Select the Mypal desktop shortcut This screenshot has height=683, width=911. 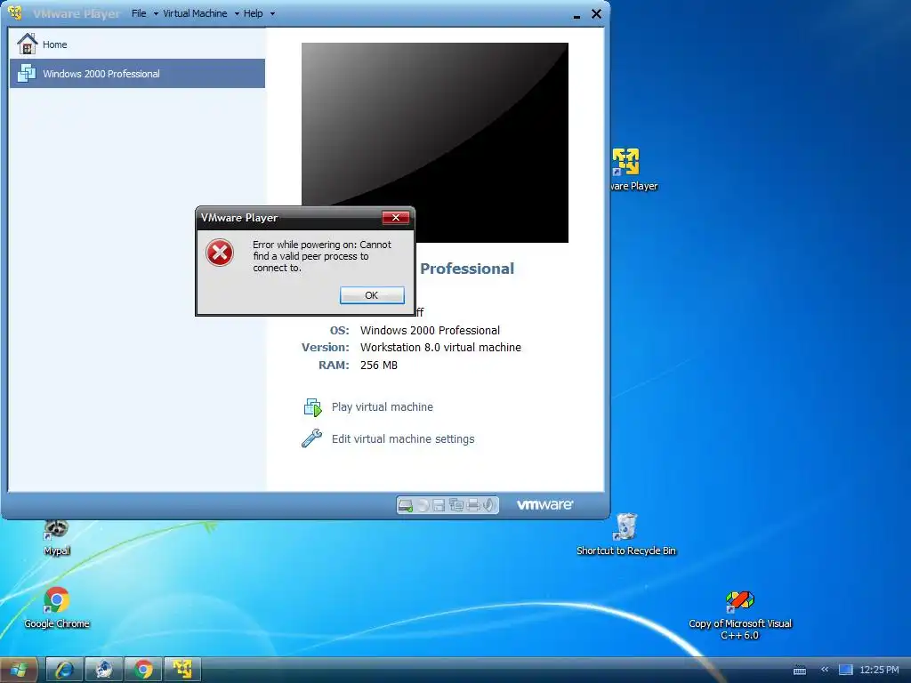pyautogui.click(x=56, y=538)
